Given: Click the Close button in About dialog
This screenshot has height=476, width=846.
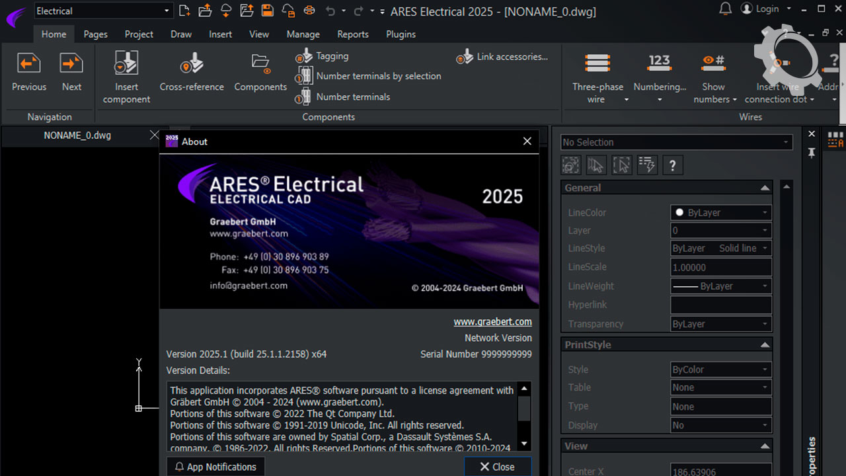Looking at the screenshot, I should click(x=497, y=467).
